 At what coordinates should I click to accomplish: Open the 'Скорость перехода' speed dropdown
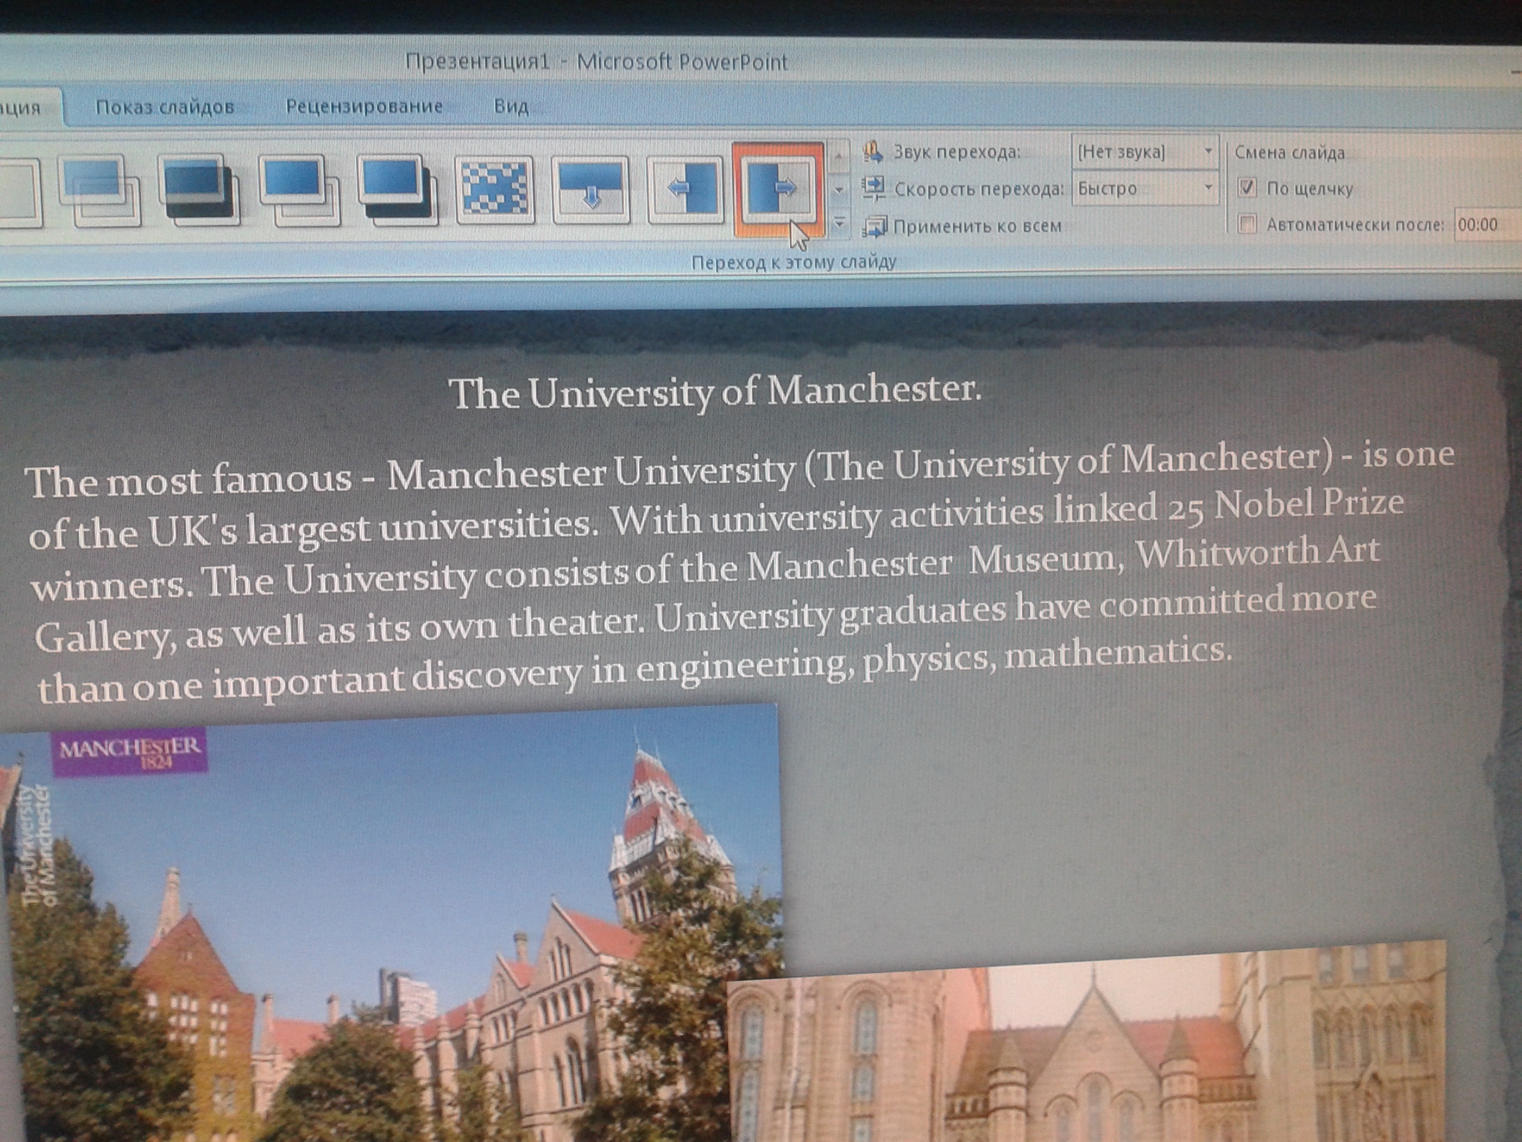pos(1207,188)
